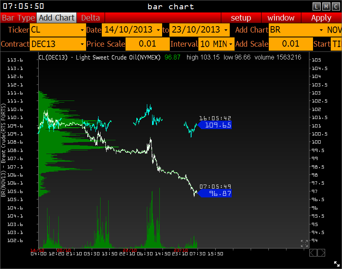Click the blue 96.87 price marker
Image resolution: width=342 pixels, height=269 pixels.
[215, 193]
